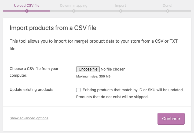
Task: Click the 'Maximum size: 300 MB' hint text
Action: (x=93, y=76)
